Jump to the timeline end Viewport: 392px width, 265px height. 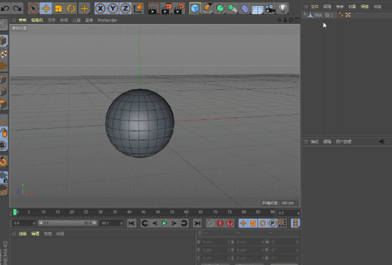click(197, 223)
